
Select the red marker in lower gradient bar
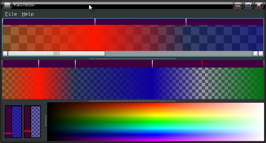coord(202,64)
